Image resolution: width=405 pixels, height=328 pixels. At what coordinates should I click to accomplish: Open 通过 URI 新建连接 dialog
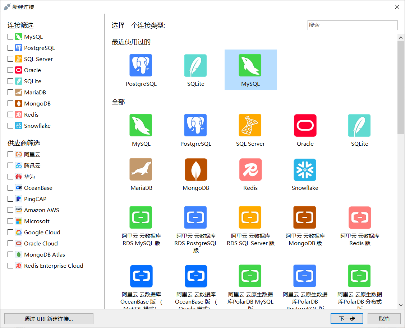click(x=49, y=319)
